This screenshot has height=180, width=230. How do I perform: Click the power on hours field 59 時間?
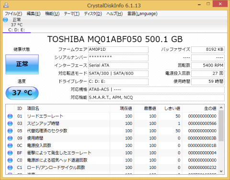tap(208, 81)
